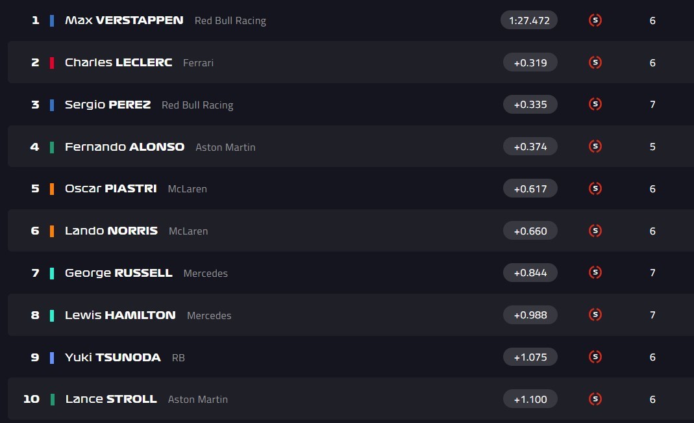Click soft tyre icon in Alonso's row

coord(595,146)
